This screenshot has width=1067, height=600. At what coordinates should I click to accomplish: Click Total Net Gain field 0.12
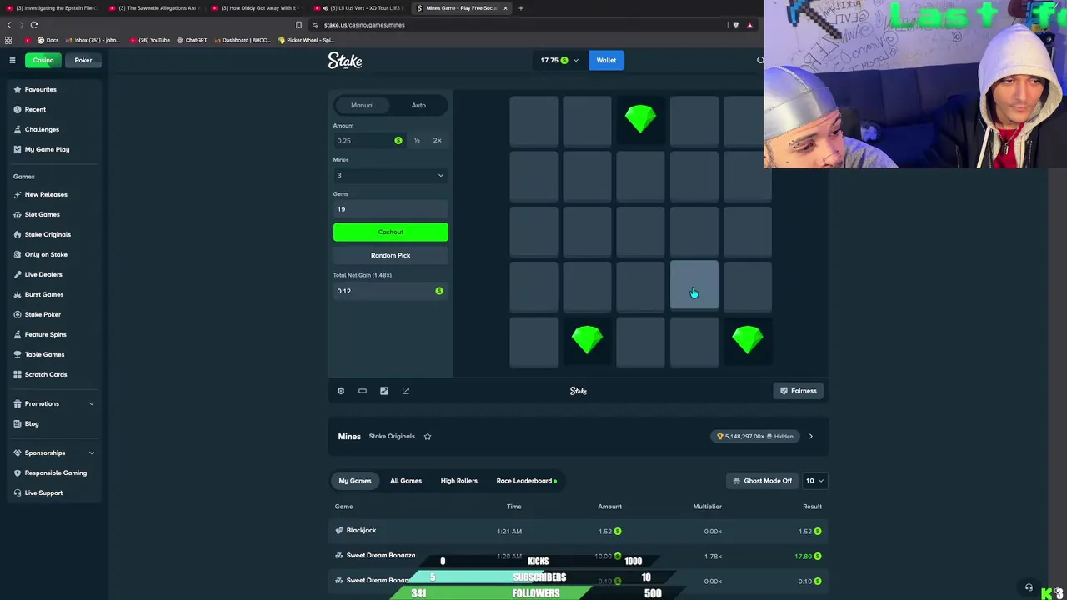coord(390,291)
